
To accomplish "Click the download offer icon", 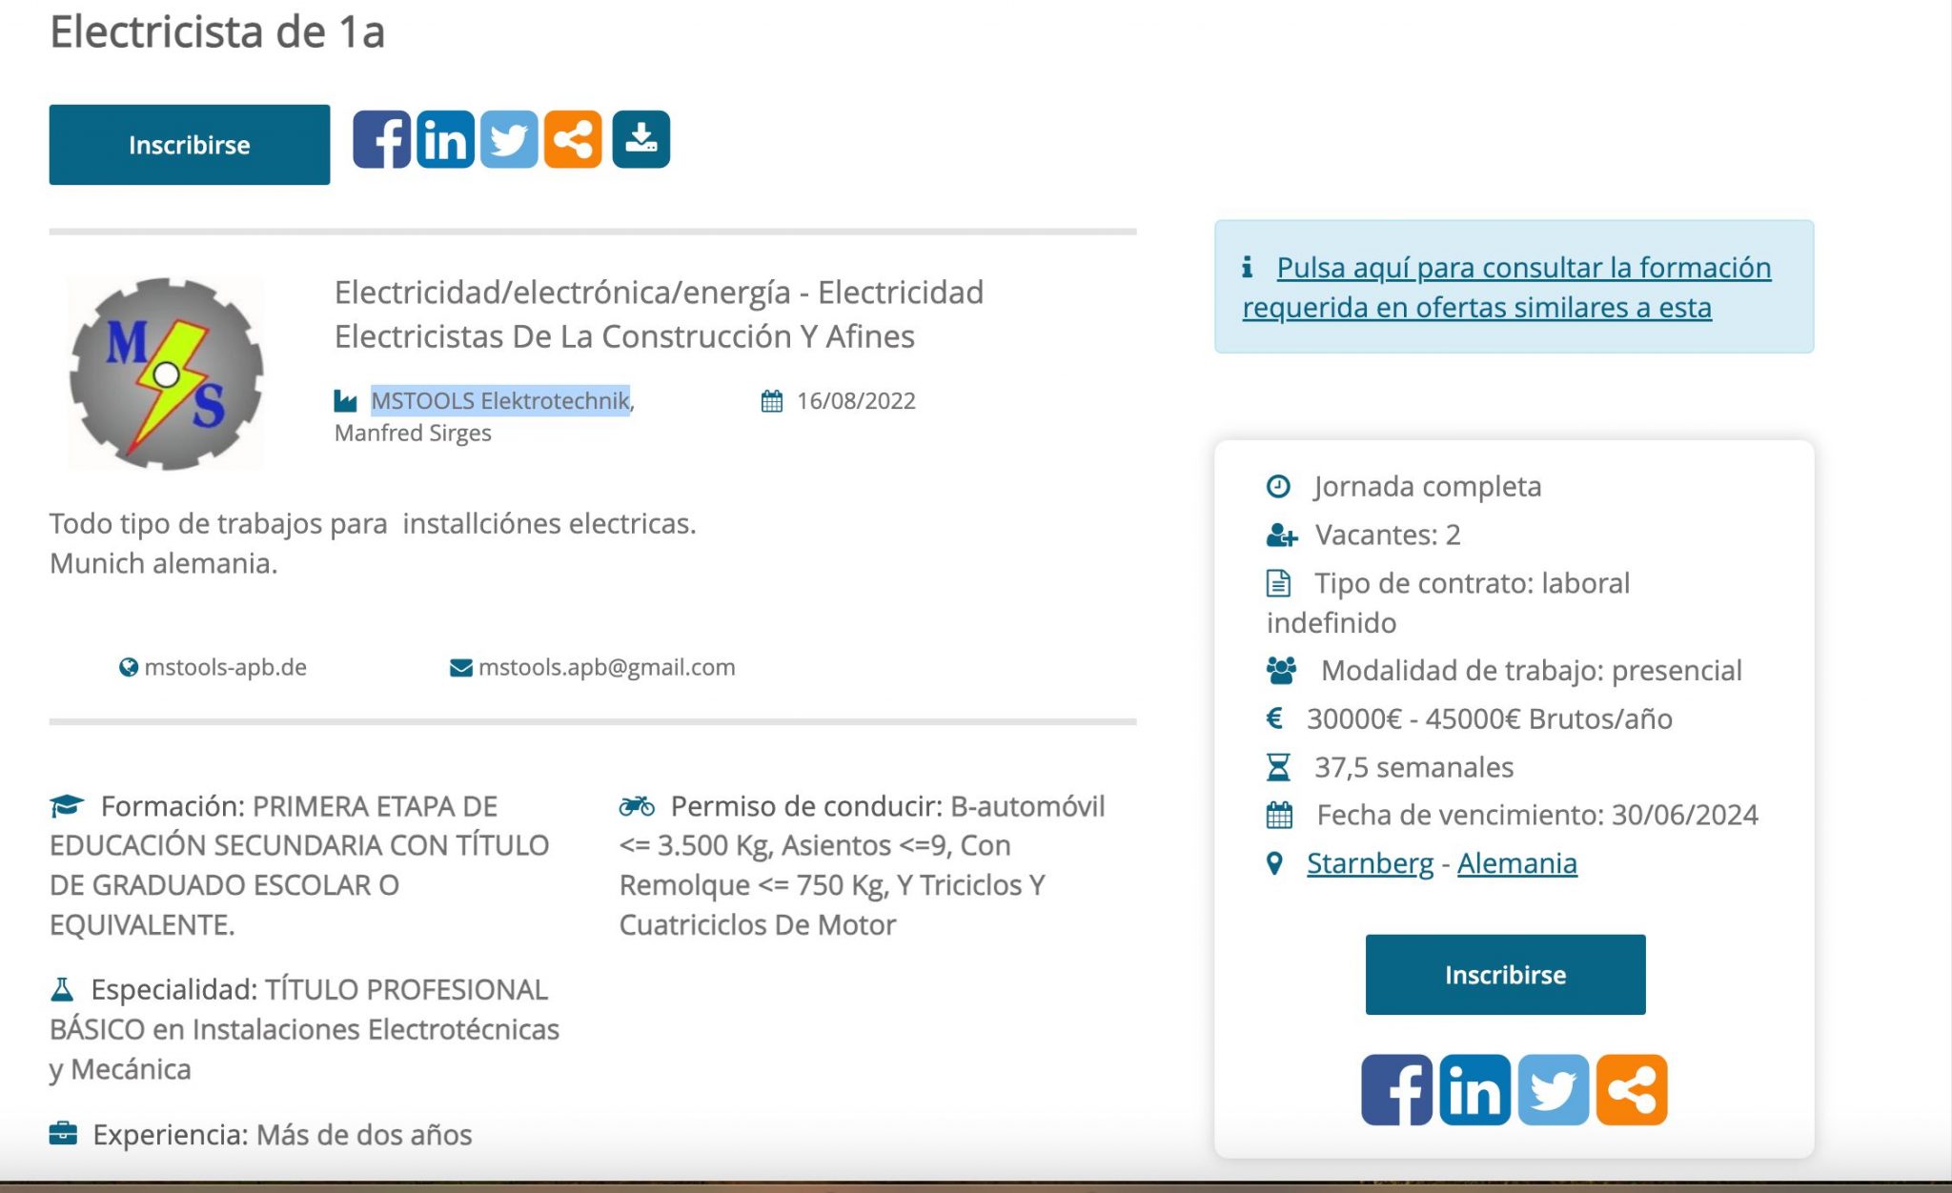I will (640, 139).
